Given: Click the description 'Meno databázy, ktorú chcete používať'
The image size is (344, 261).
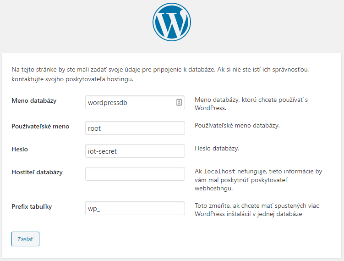Looking at the screenshot, I should pos(251,104).
